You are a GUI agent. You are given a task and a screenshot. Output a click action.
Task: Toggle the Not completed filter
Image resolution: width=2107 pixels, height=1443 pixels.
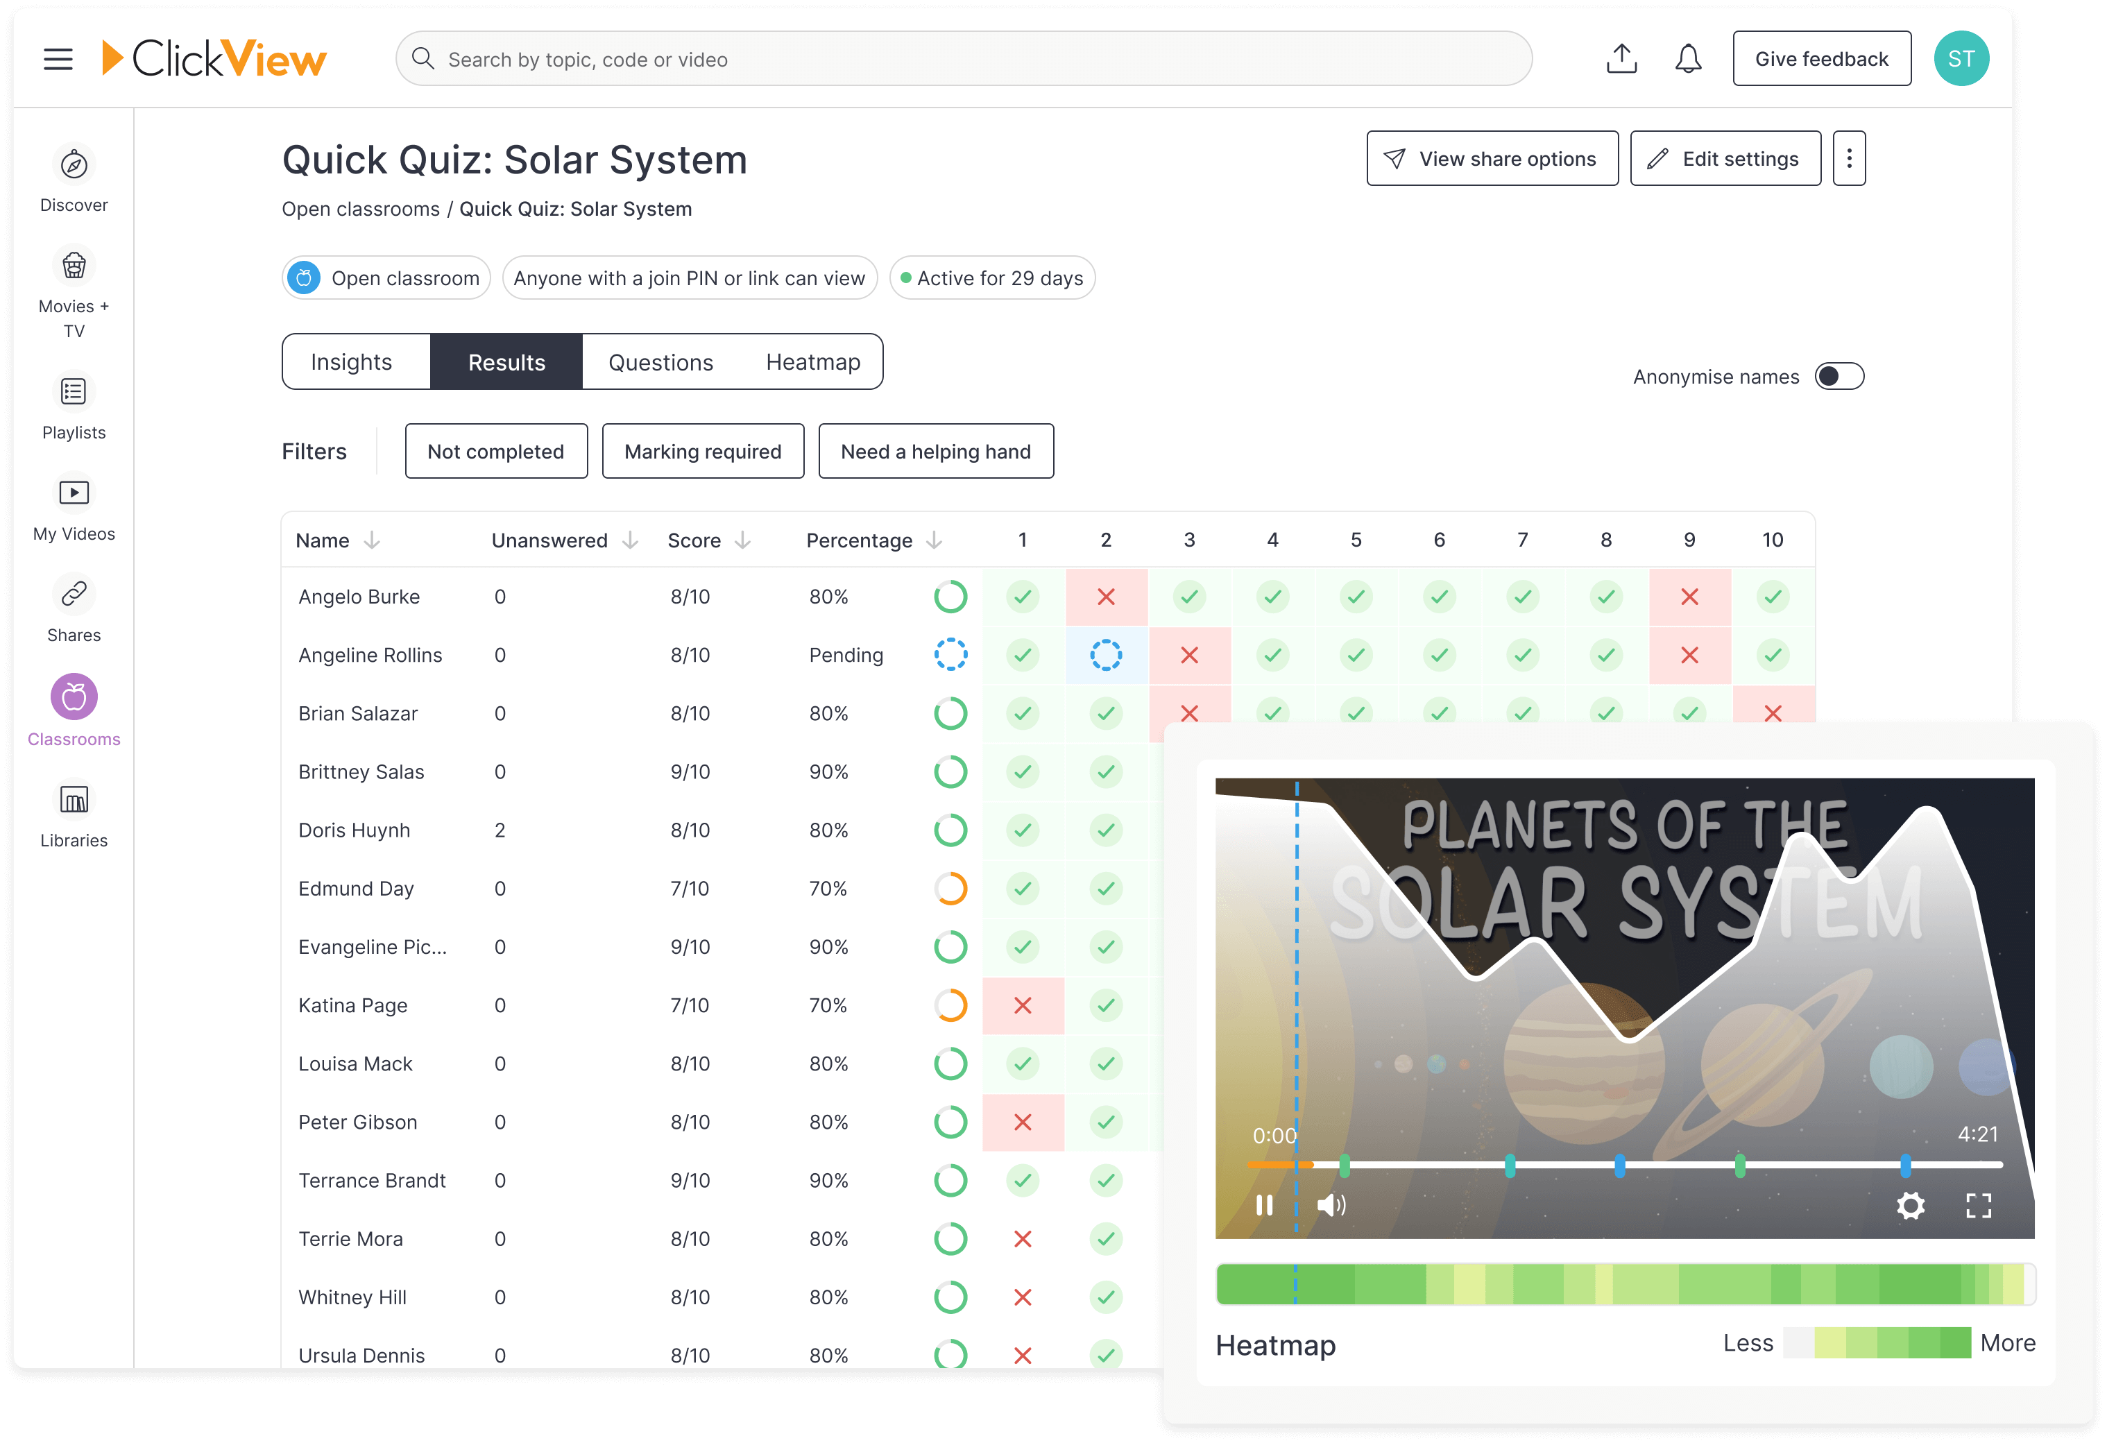[x=496, y=452]
